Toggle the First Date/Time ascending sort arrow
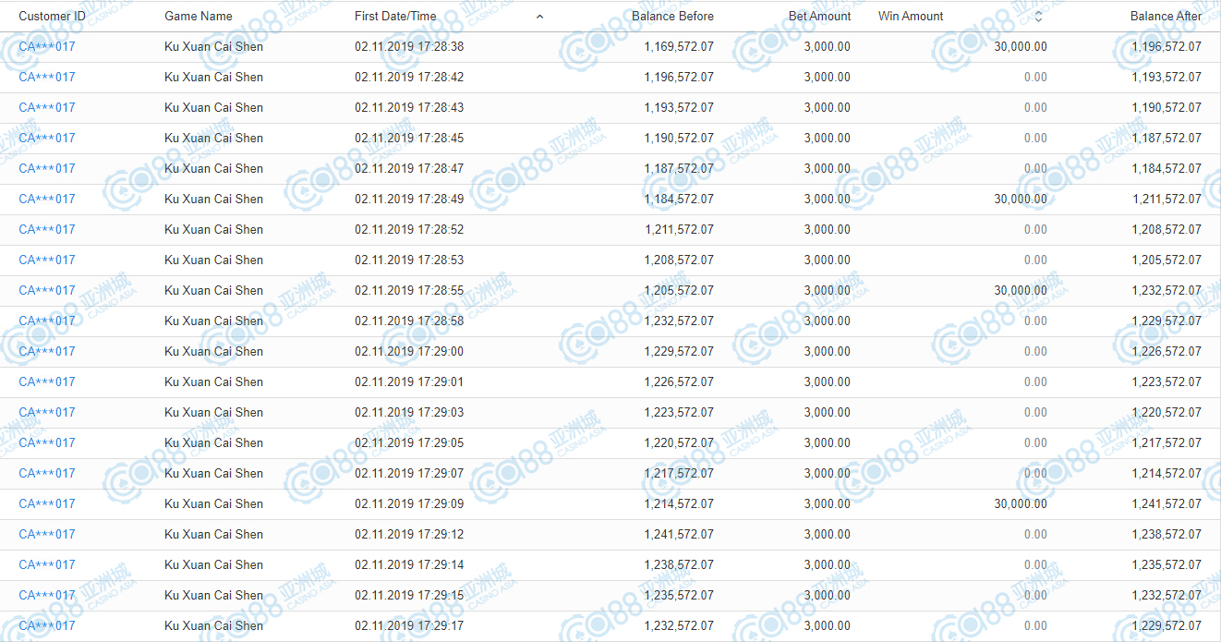The height and width of the screenshot is (642, 1221). (539, 17)
